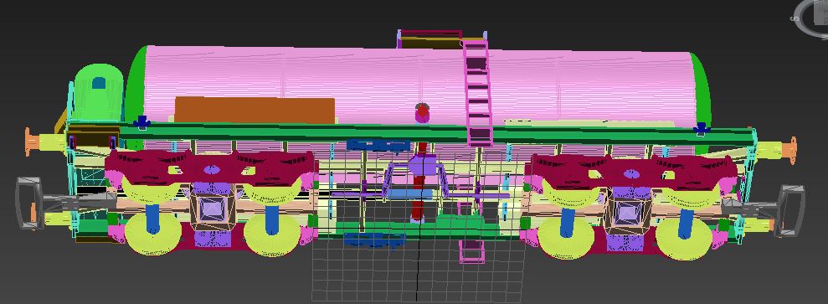Select the red valve on tank side

[x=422, y=113]
